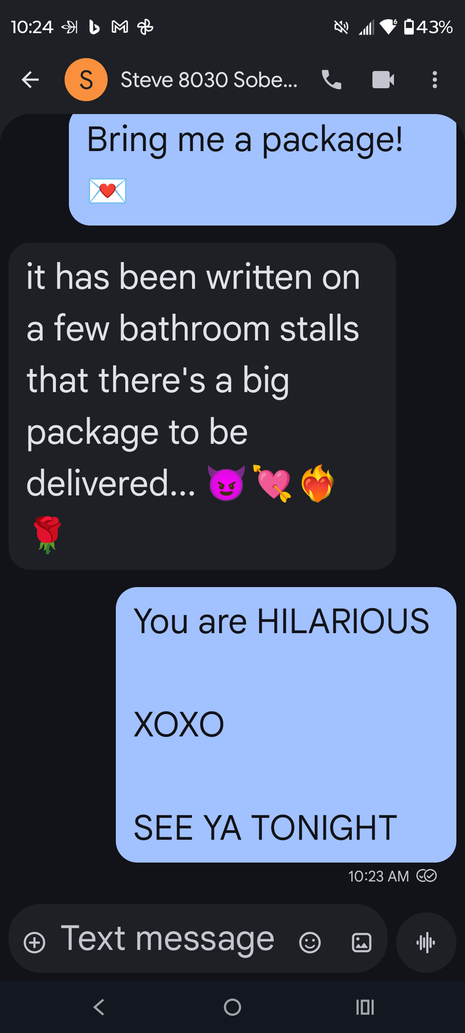
Task: Open attachment plus button in message bar
Action: pyautogui.click(x=34, y=943)
